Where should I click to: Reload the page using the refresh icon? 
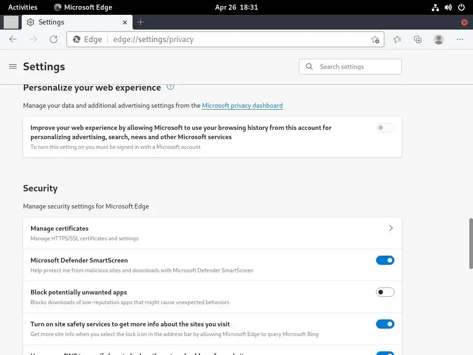point(54,39)
